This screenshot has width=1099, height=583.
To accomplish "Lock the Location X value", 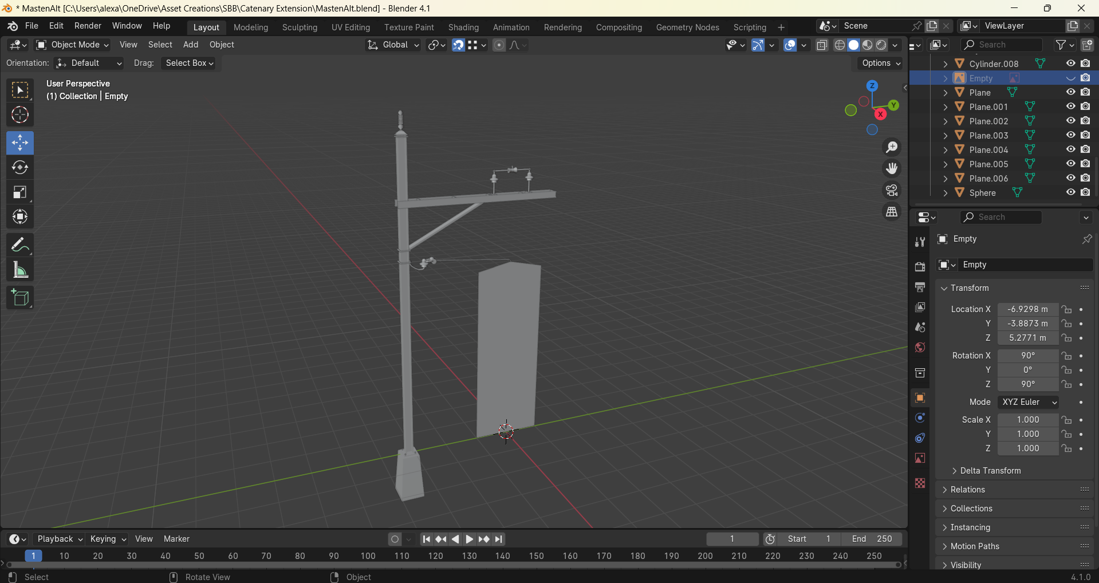I will [1066, 309].
